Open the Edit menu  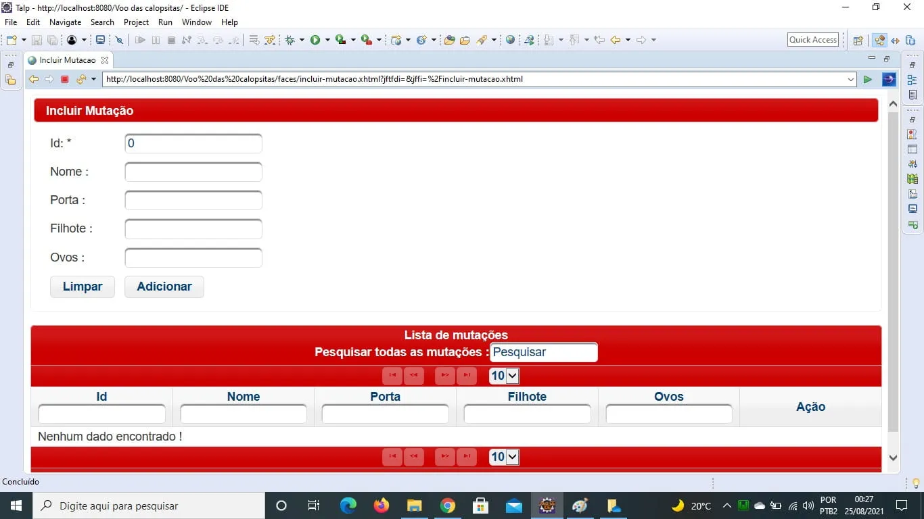coord(33,22)
